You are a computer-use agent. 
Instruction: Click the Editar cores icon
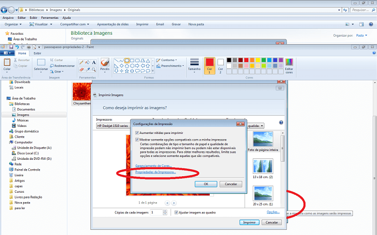point(289,65)
